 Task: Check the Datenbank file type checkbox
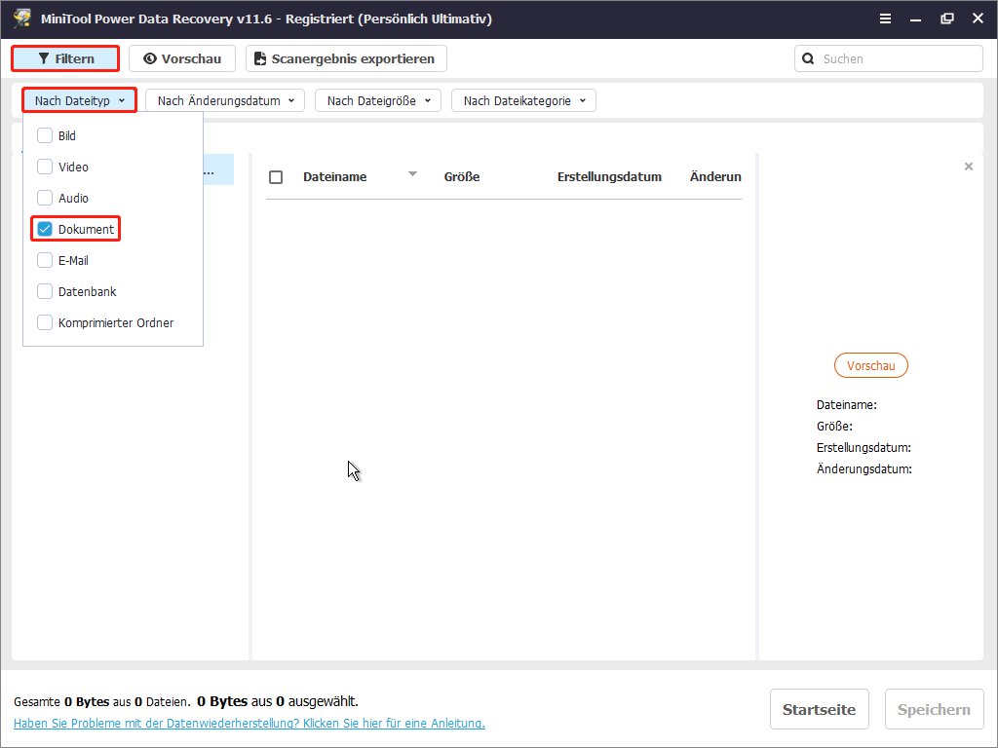click(x=45, y=291)
